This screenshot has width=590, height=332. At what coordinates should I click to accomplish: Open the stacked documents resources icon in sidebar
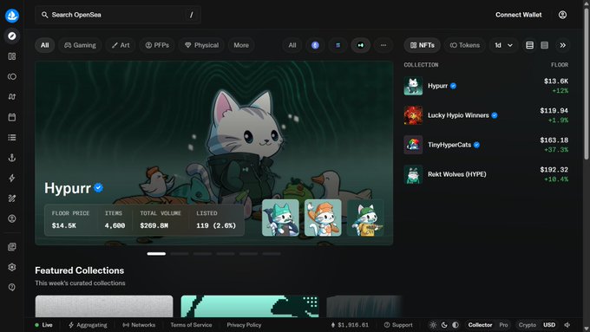pyautogui.click(x=12, y=247)
